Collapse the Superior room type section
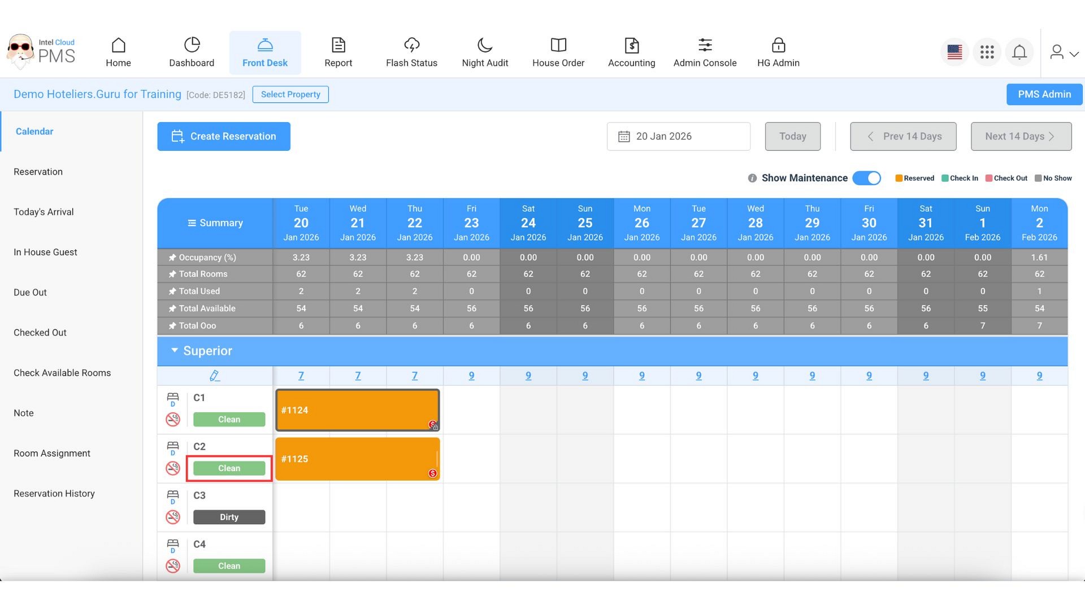Screen dimensions: 1085x610 (x=175, y=351)
